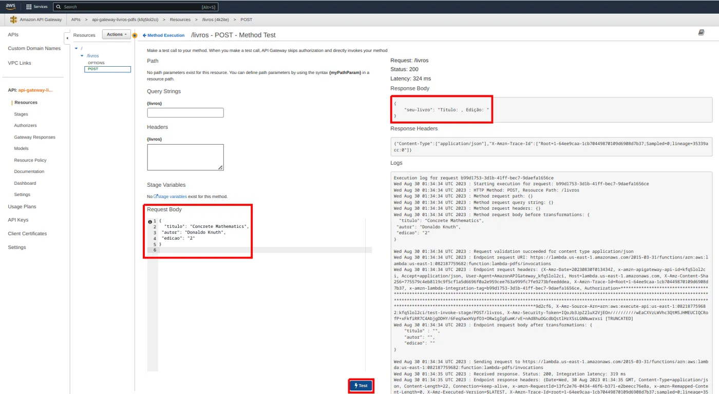This screenshot has height=394, width=719.
Task: Click the Resources breadcrumb link
Action: [180, 19]
